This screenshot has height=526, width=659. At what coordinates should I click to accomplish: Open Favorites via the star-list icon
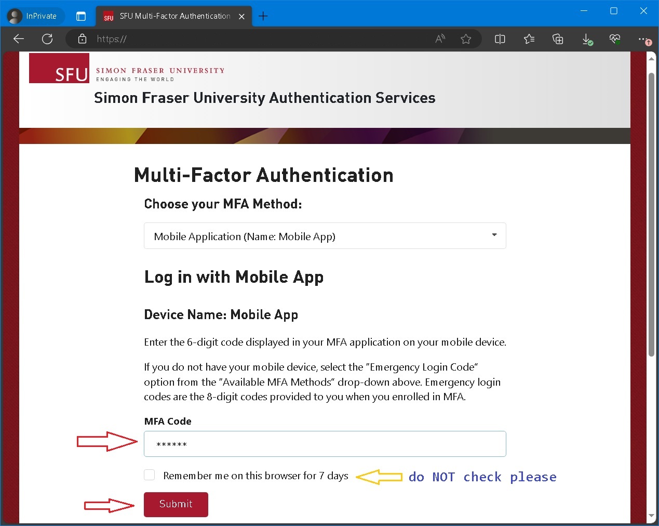point(529,39)
